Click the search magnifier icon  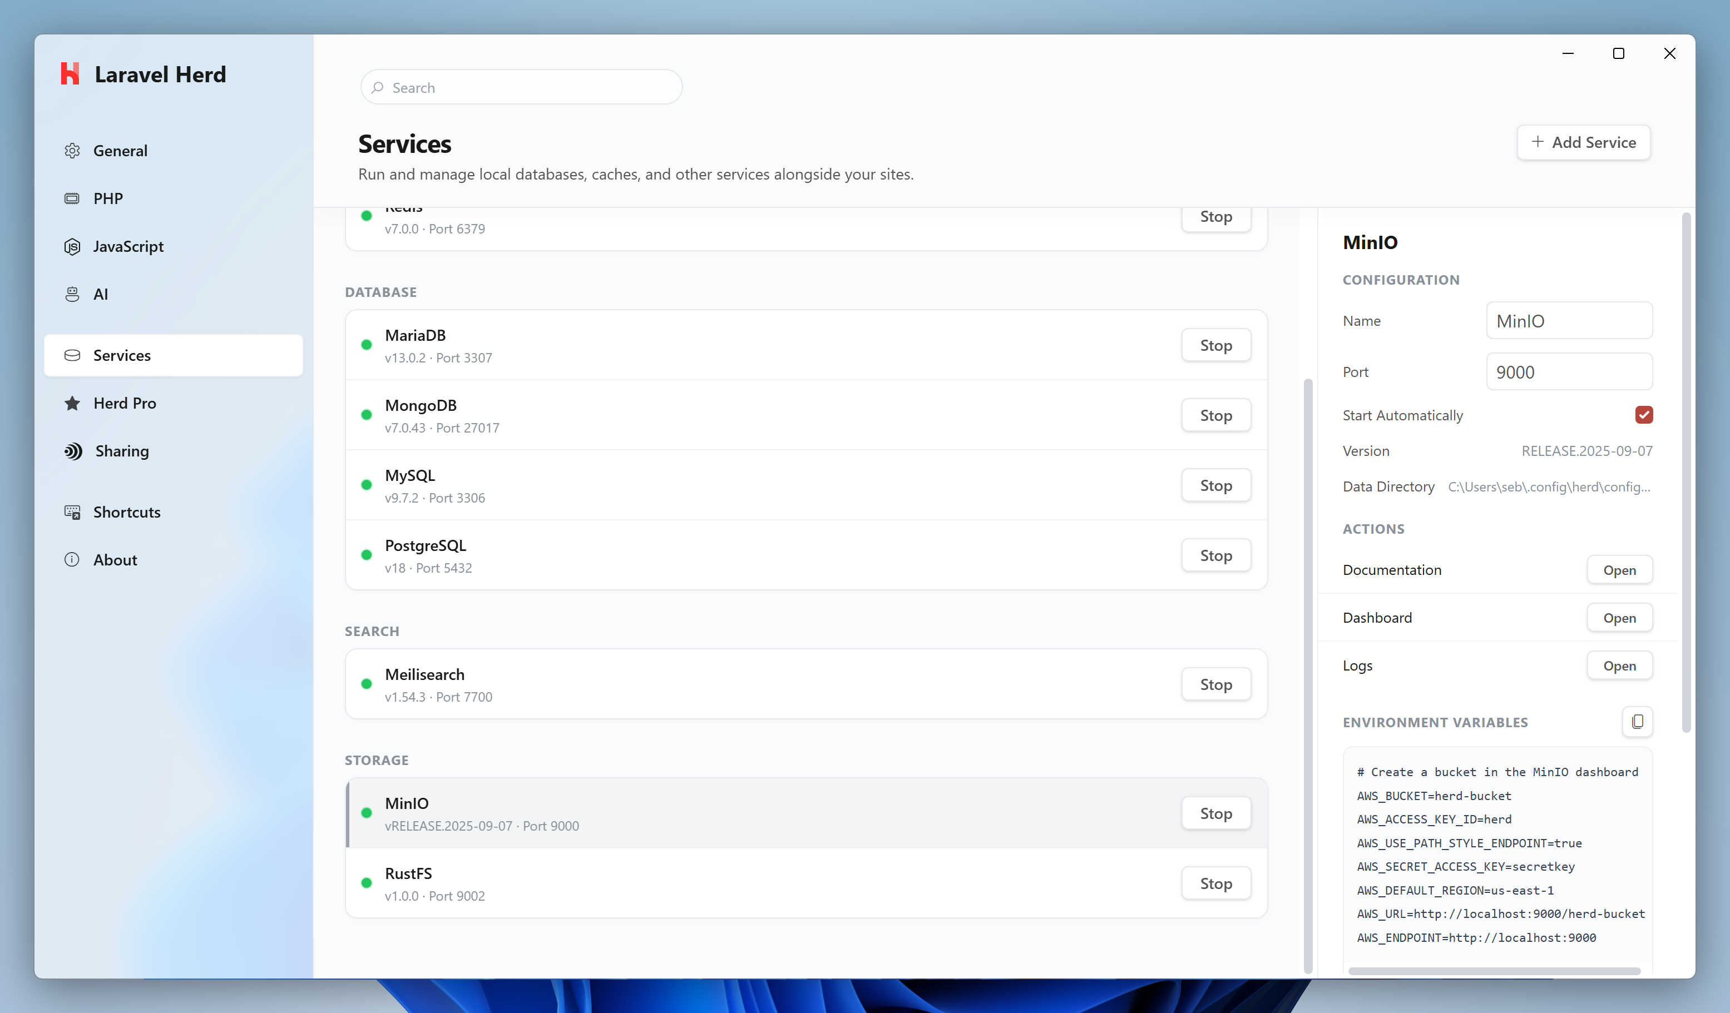pos(378,87)
